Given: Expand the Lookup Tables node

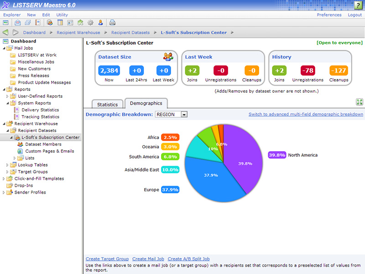Looking at the screenshot, I should click(7, 165).
